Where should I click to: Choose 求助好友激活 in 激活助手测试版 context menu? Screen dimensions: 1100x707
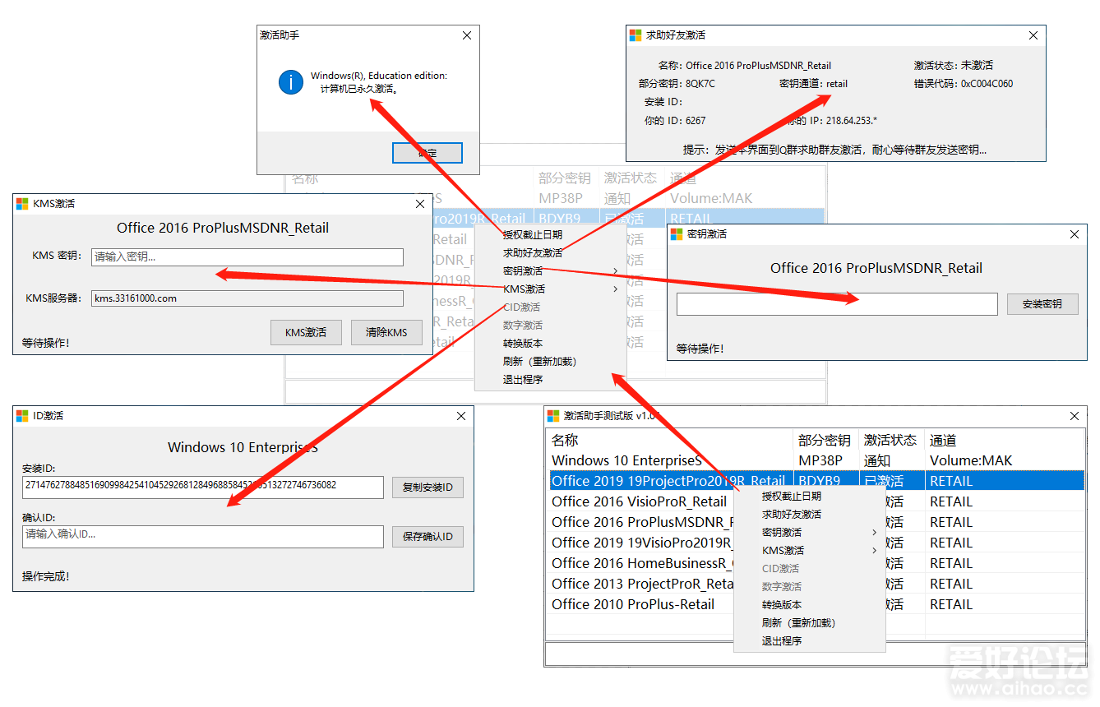[x=792, y=515]
